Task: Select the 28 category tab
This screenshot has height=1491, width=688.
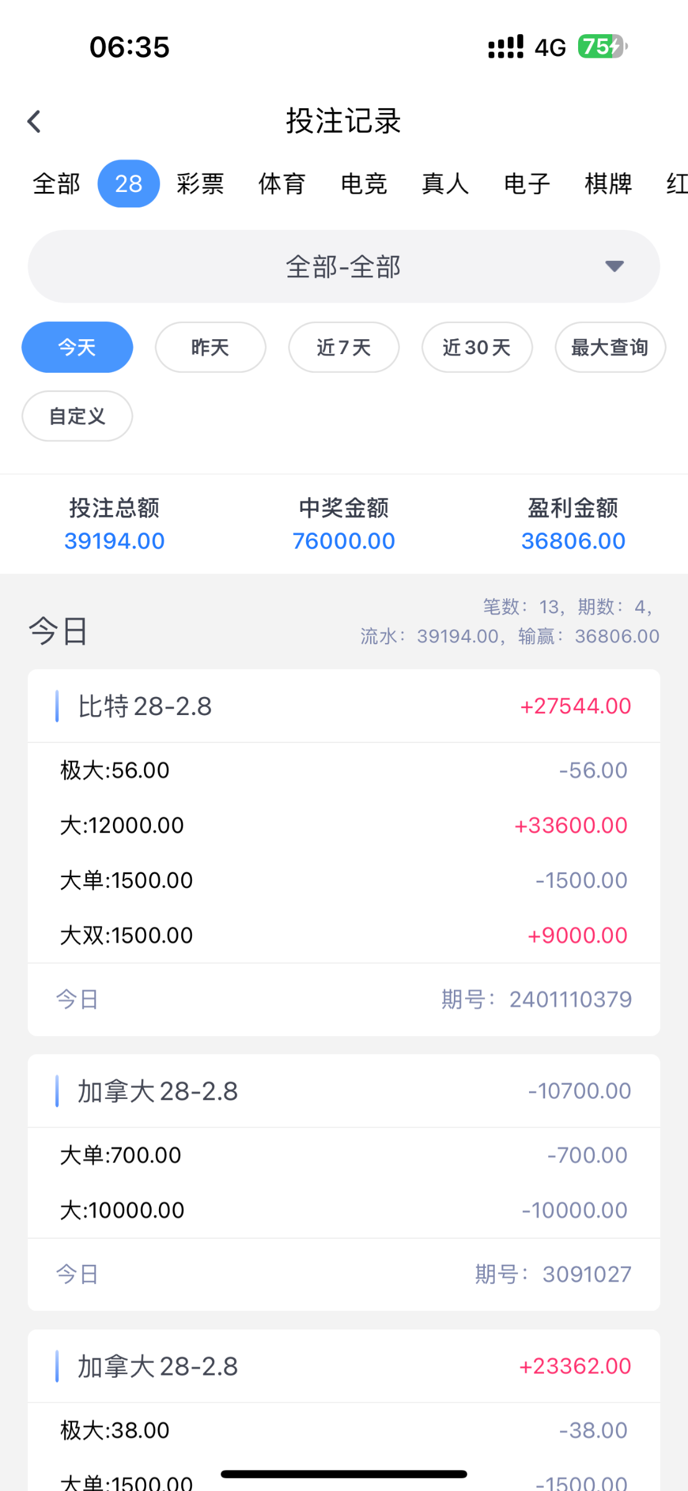Action: [129, 184]
